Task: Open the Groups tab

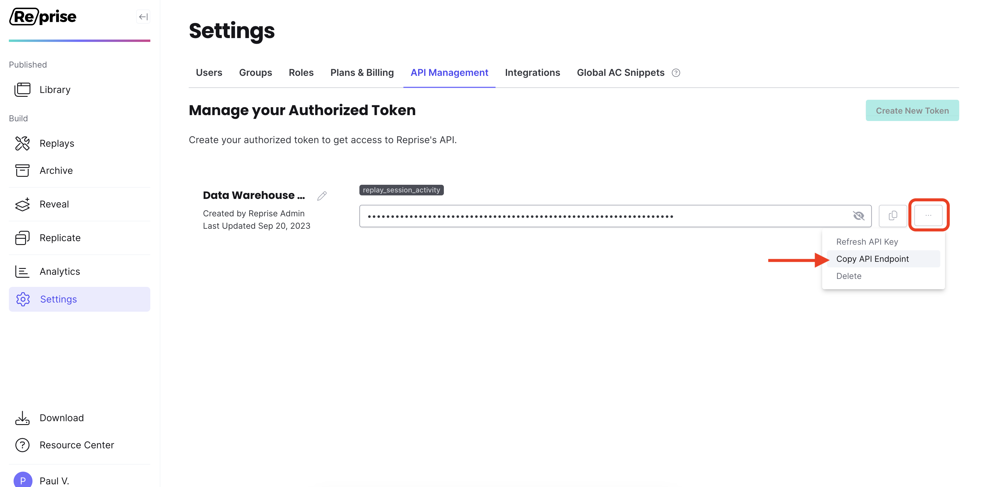Action: pyautogui.click(x=255, y=73)
